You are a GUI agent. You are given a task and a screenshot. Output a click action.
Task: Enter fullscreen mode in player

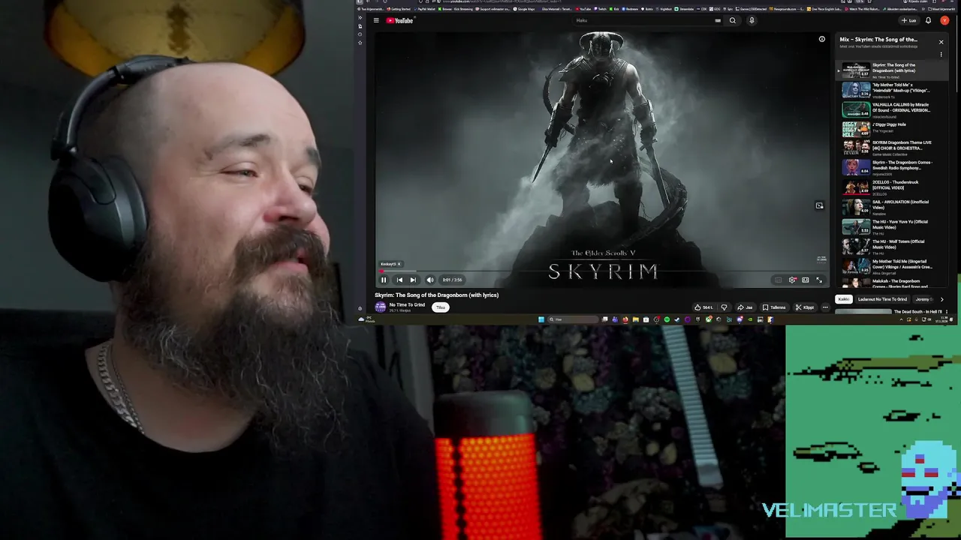click(819, 280)
